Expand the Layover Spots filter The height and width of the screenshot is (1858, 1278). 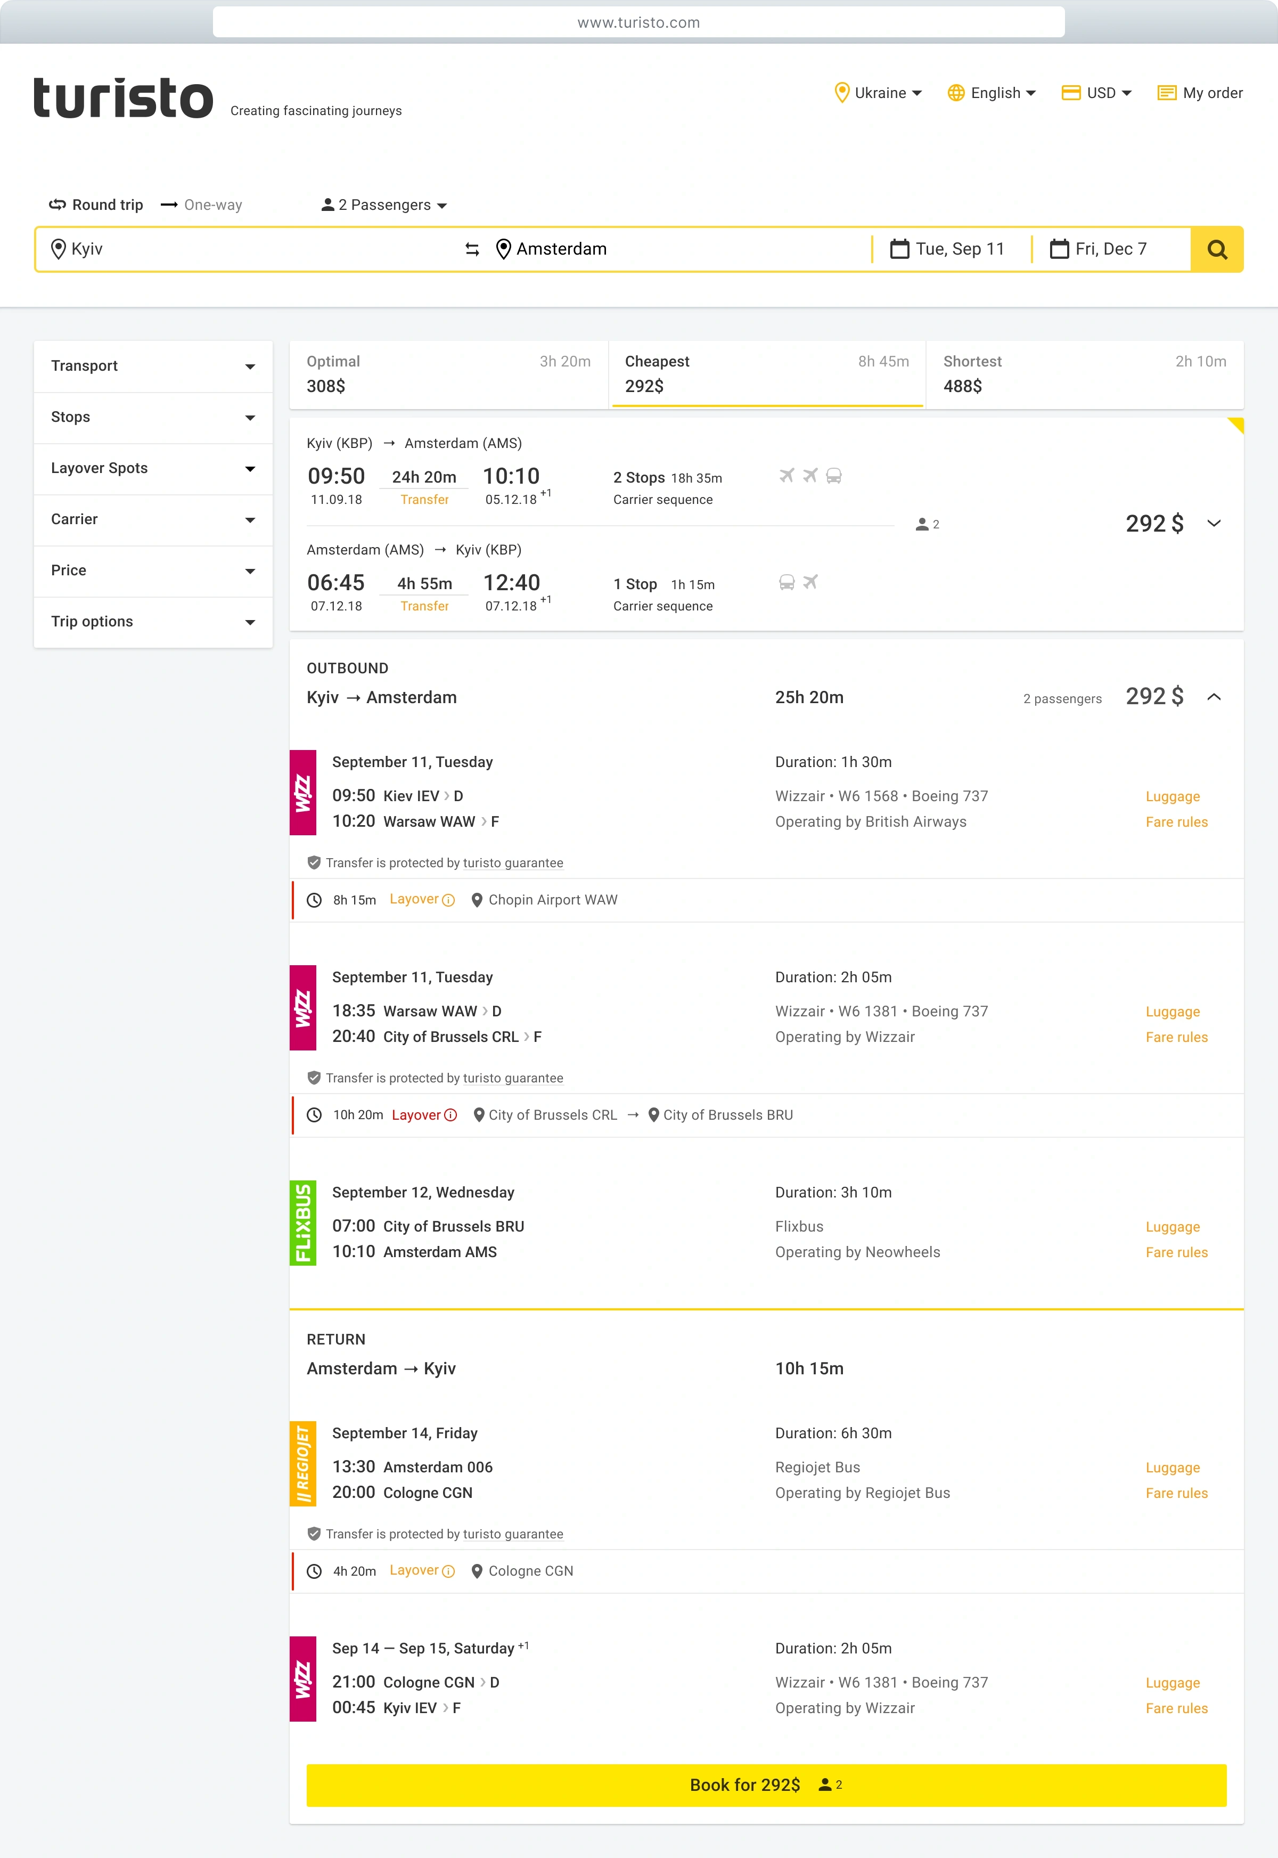tap(153, 469)
